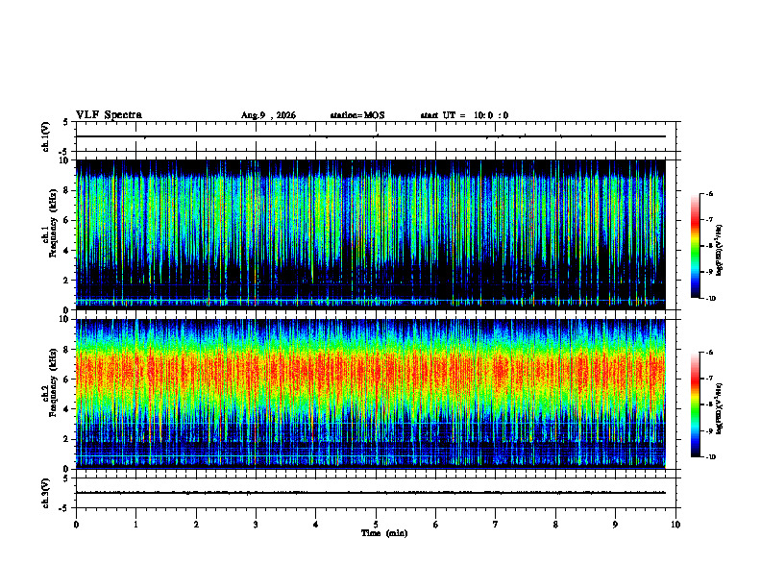The image size is (761, 588).
Task: Click the "-7" label on ch.1 color bar
Action: pyautogui.click(x=709, y=220)
